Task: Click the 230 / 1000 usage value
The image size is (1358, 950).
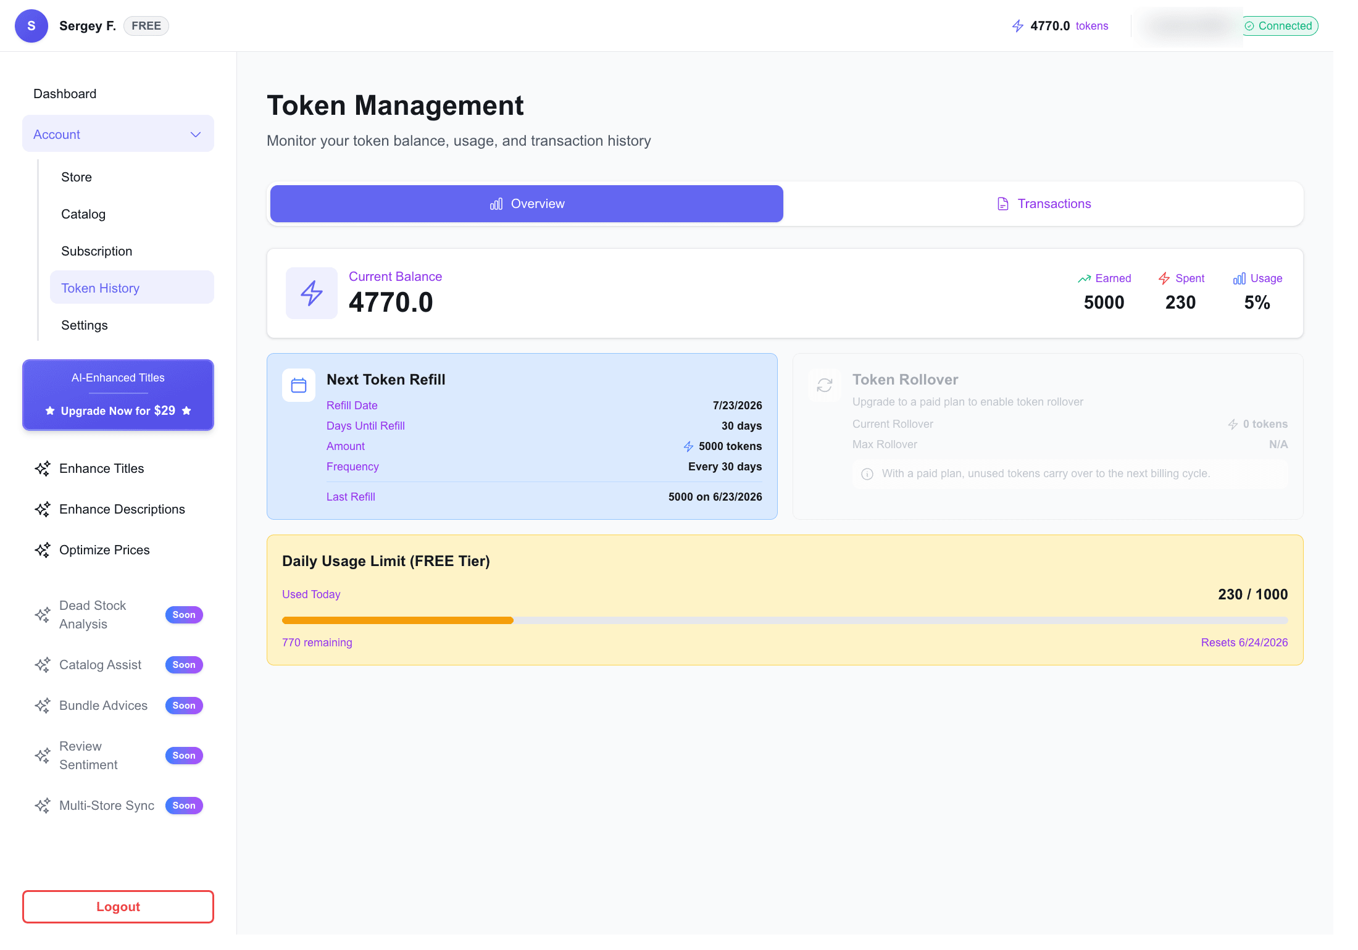Action: (x=1253, y=594)
